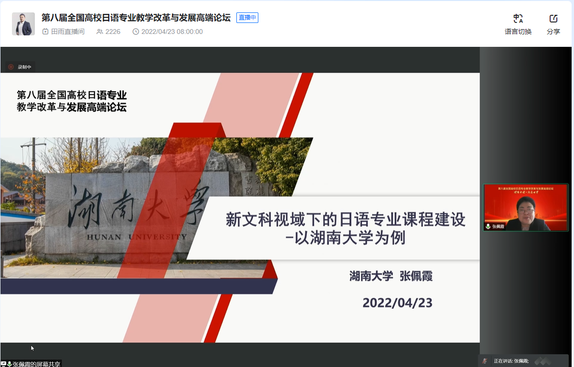Viewport: 574px width, 367px height.
Task: Click the 直播中 live status badge
Action: coord(247,18)
